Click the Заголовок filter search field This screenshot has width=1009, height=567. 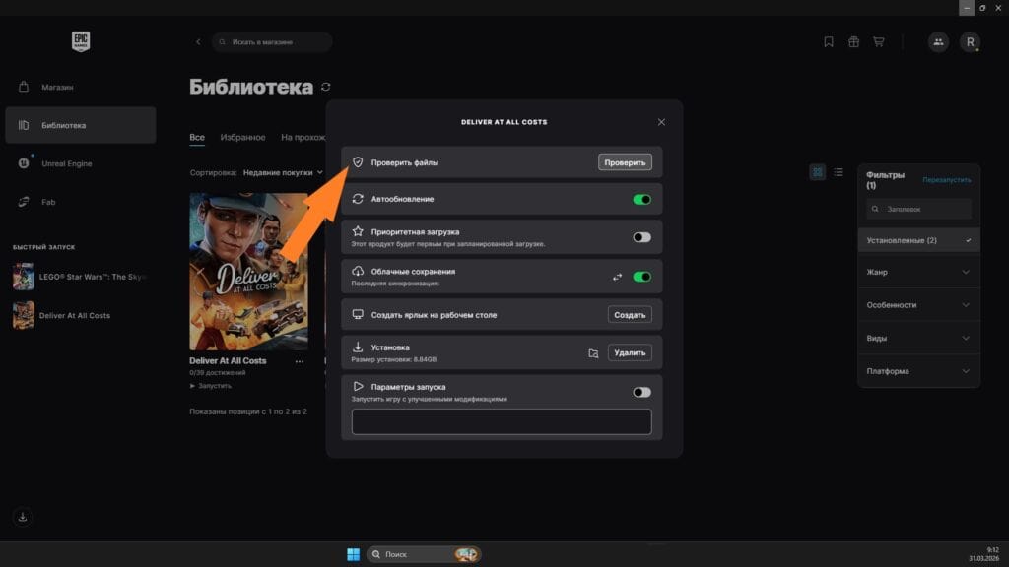click(x=919, y=209)
